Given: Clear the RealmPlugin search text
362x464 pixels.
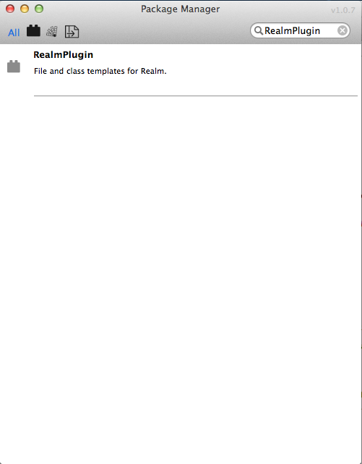Looking at the screenshot, I should pos(342,30).
